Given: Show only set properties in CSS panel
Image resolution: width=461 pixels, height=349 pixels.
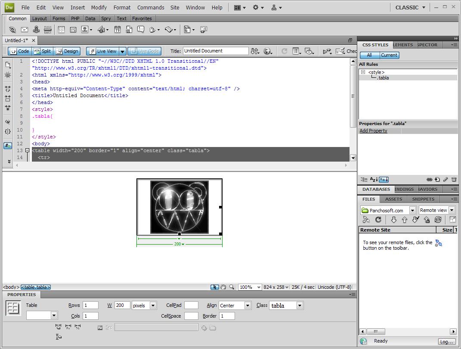Looking at the screenshot, I should (384, 180).
